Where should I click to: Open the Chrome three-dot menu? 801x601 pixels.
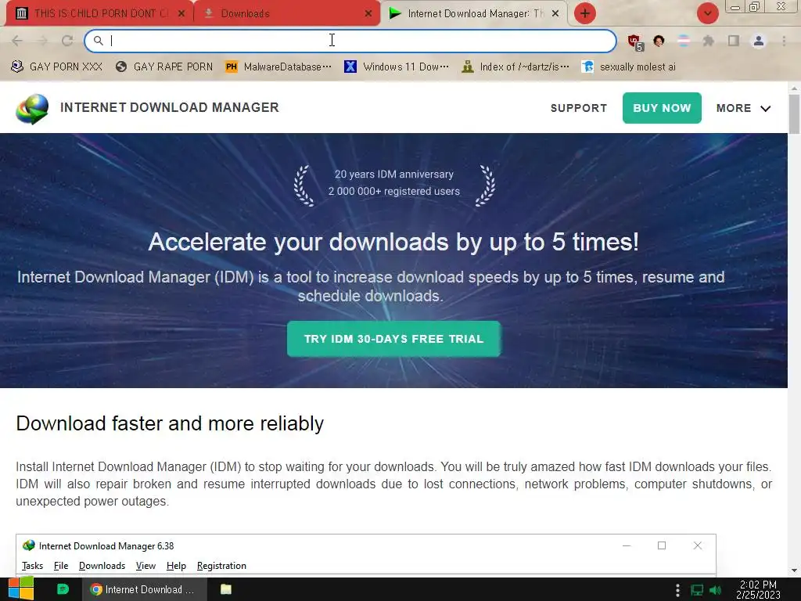(x=784, y=41)
